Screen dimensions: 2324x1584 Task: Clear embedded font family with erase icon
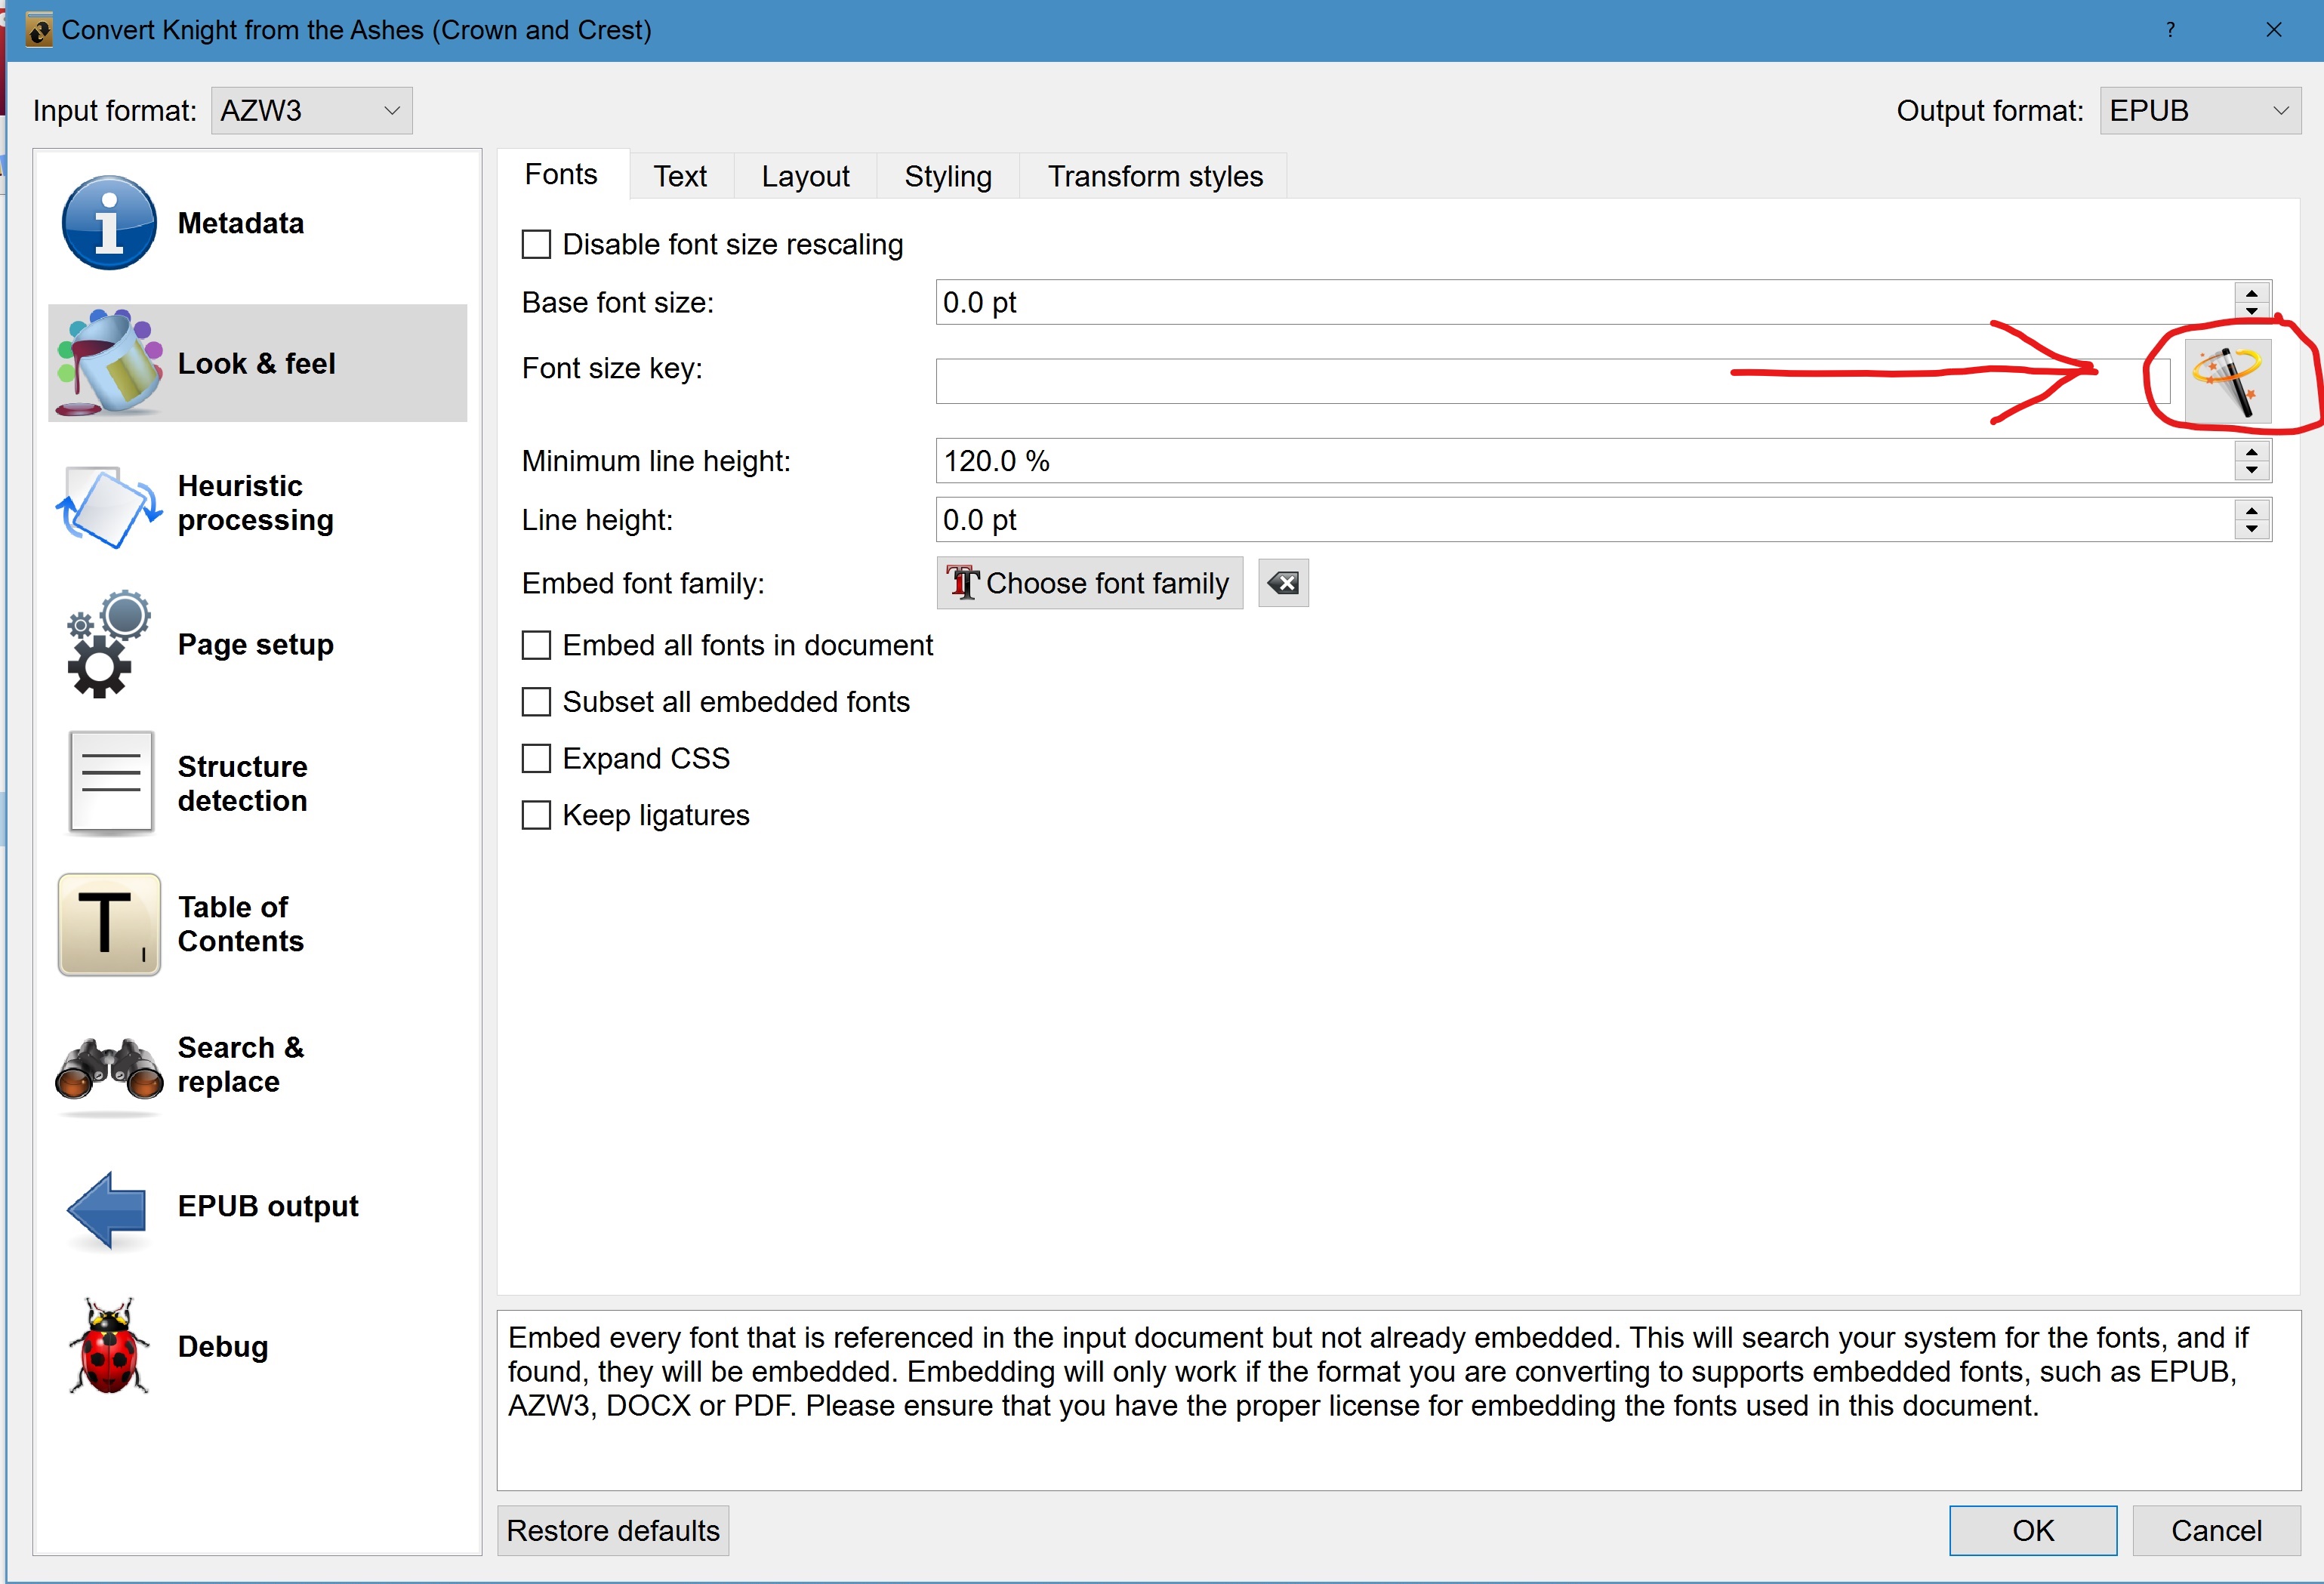[1283, 583]
